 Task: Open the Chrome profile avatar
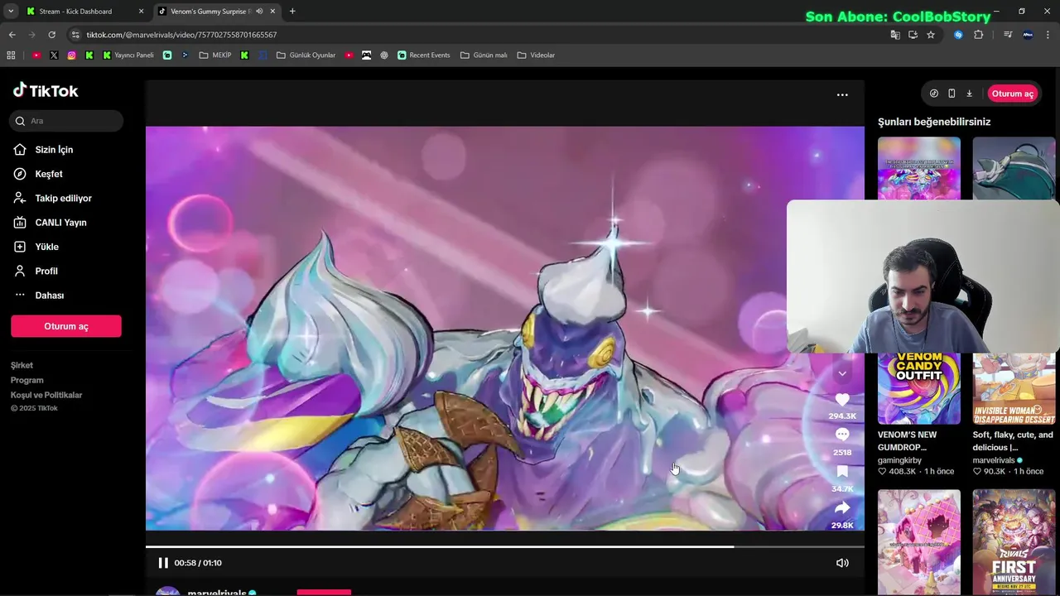point(1028,35)
